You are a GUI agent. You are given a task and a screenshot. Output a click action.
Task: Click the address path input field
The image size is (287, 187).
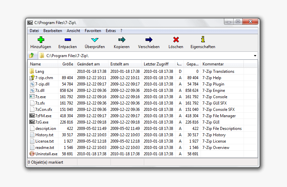(x=147, y=56)
